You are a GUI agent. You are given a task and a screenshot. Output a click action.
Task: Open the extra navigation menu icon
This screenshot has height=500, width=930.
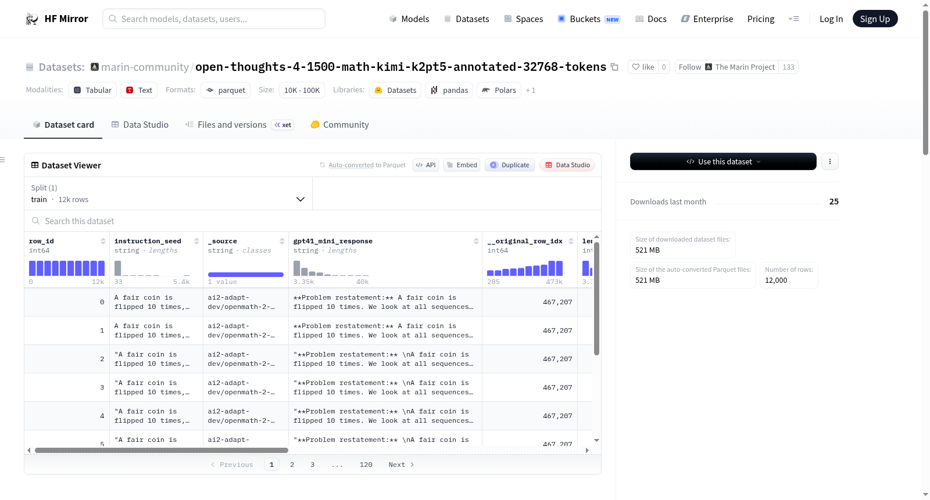tap(793, 19)
